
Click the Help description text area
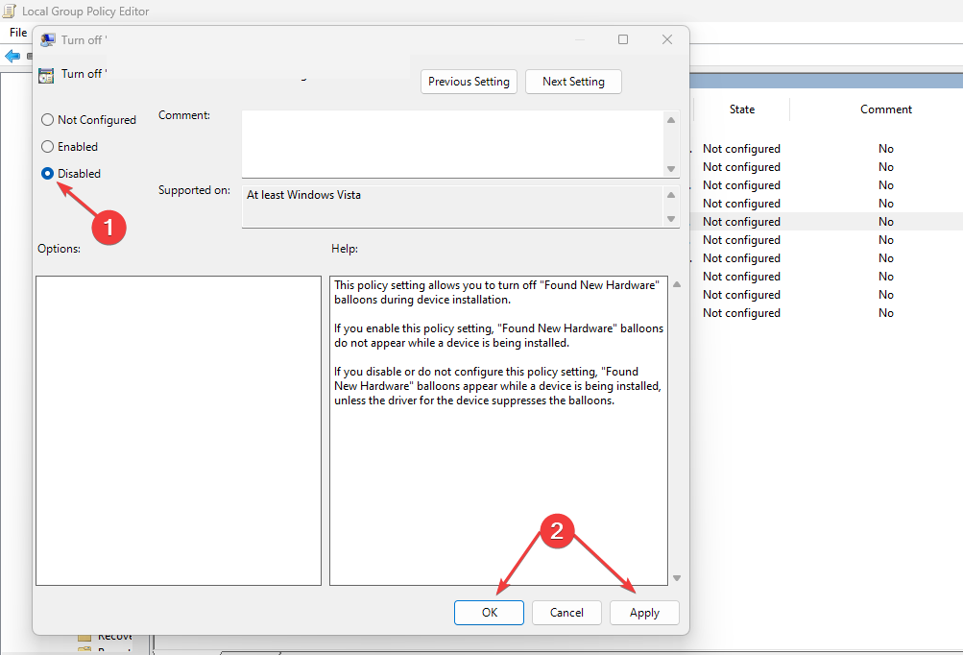coord(498,430)
